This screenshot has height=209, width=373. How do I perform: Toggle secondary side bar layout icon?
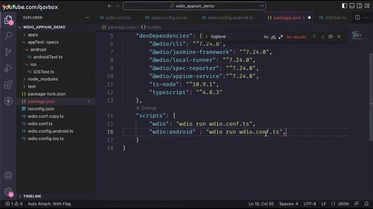pos(360,6)
